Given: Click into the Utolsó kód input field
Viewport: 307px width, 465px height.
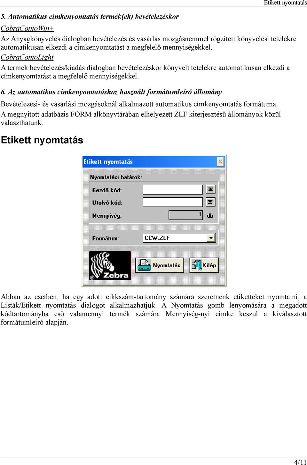Looking at the screenshot, I should (x=173, y=202).
